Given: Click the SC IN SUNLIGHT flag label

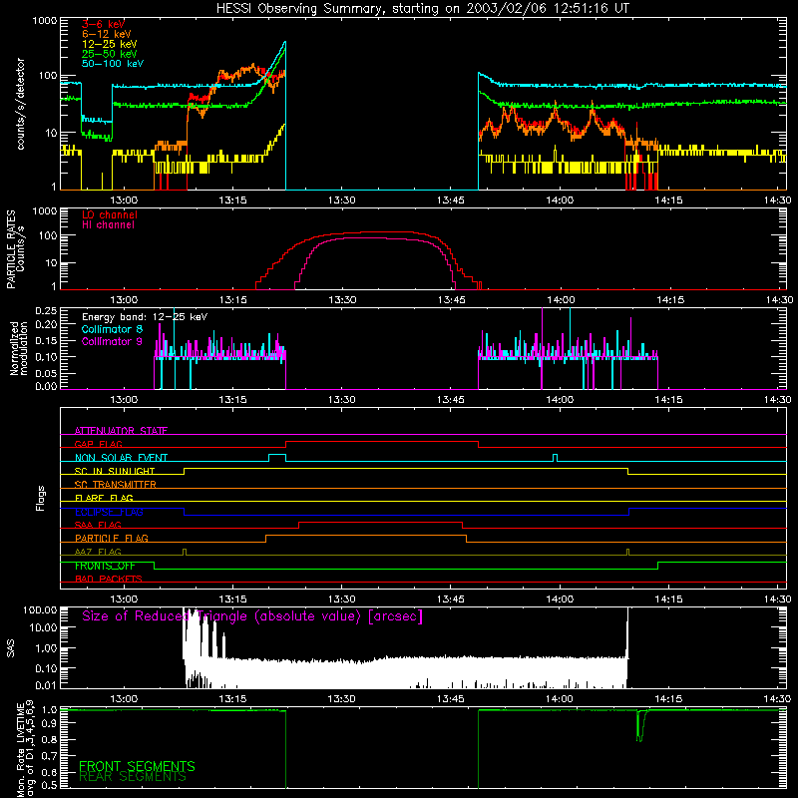Looking at the screenshot, I should (115, 471).
